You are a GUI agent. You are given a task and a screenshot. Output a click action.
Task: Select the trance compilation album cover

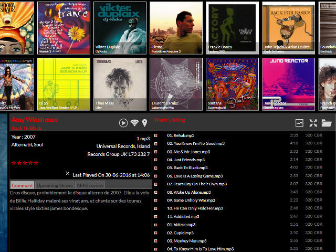click(64, 28)
